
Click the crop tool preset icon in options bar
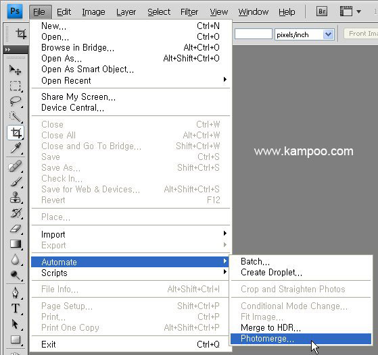click(21, 34)
